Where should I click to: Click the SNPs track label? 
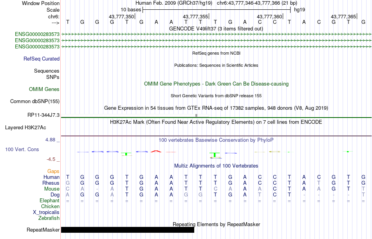53,77
